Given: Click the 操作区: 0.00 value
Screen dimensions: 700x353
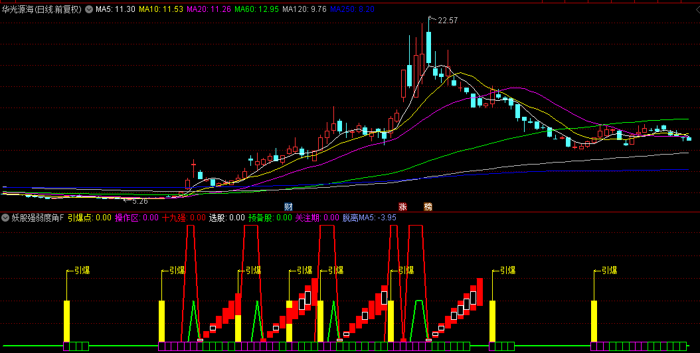Looking at the screenshot, I should tap(137, 218).
